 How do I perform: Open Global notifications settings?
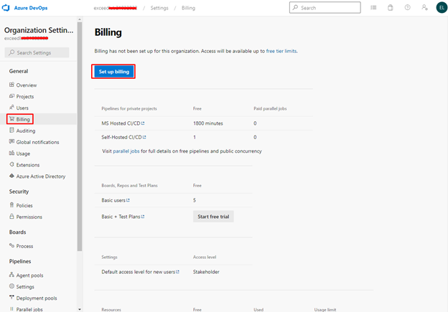(x=38, y=142)
